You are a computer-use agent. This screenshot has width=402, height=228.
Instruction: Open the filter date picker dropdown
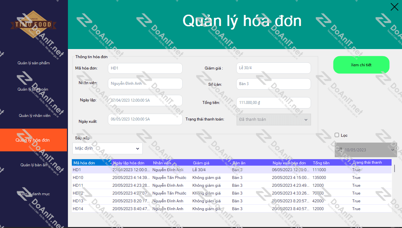click(x=392, y=150)
